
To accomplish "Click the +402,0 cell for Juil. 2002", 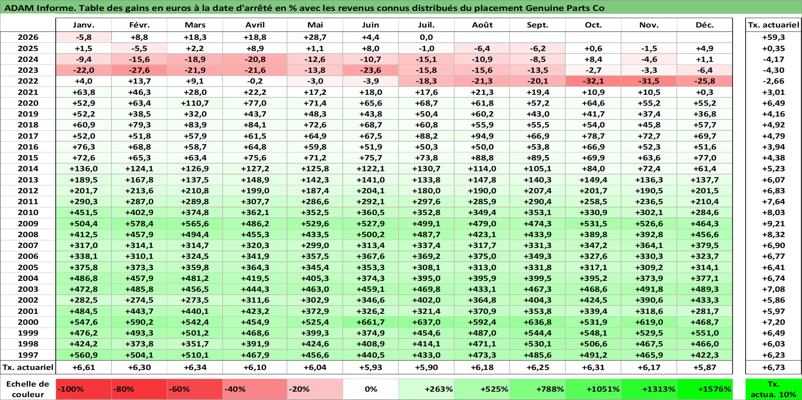I will [x=426, y=300].
